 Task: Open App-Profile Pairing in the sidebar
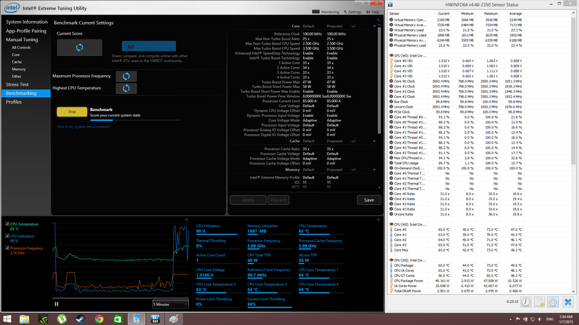tap(26, 31)
